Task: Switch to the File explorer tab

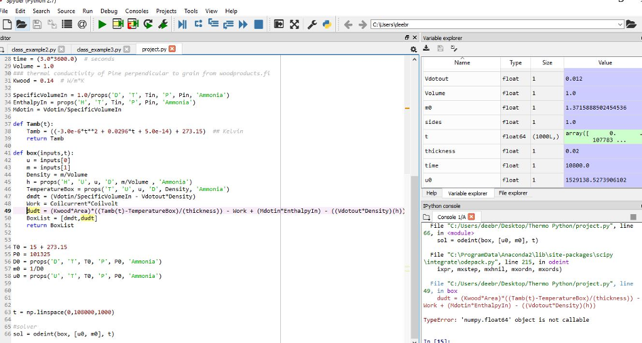Action: (513, 193)
